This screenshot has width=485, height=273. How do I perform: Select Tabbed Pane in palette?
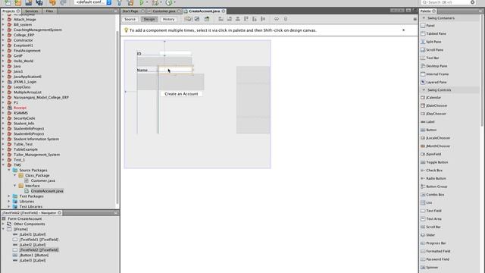[436, 33]
